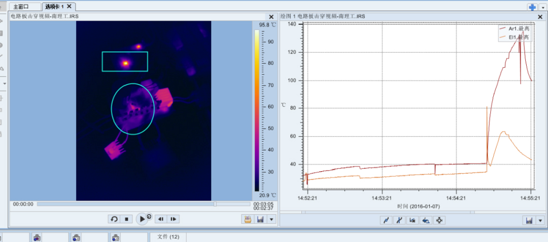Viewport: 548px width, 242px height.
Task: Stop the thermal video playback
Action: pos(126,219)
